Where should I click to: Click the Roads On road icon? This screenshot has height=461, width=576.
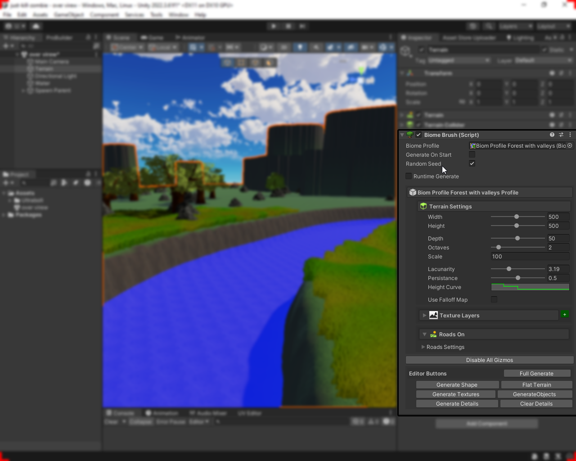tap(433, 334)
